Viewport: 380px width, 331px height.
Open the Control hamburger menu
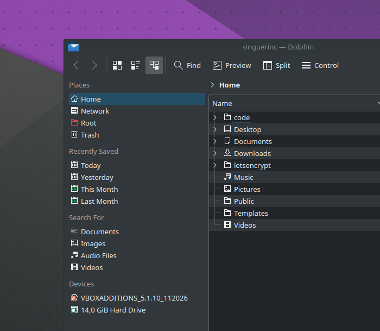[x=320, y=65]
